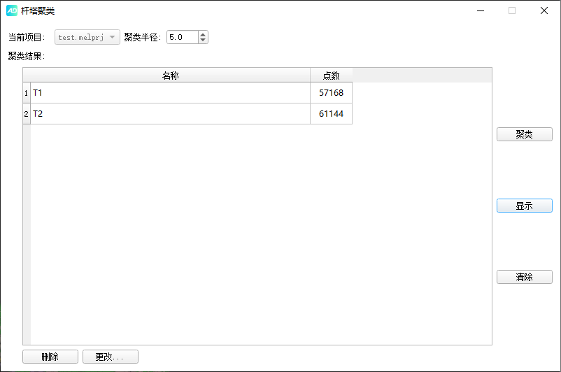This screenshot has width=561, height=372.
Task: Minimize the 杆塔聚类 window
Action: pyautogui.click(x=481, y=10)
